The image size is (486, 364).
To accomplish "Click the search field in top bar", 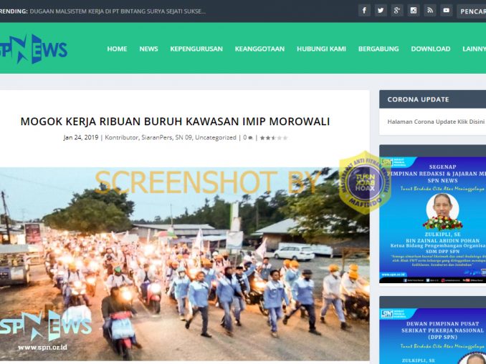I will [472, 11].
